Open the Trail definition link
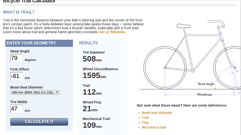The height and width of the screenshot is (135, 241). [145, 117]
